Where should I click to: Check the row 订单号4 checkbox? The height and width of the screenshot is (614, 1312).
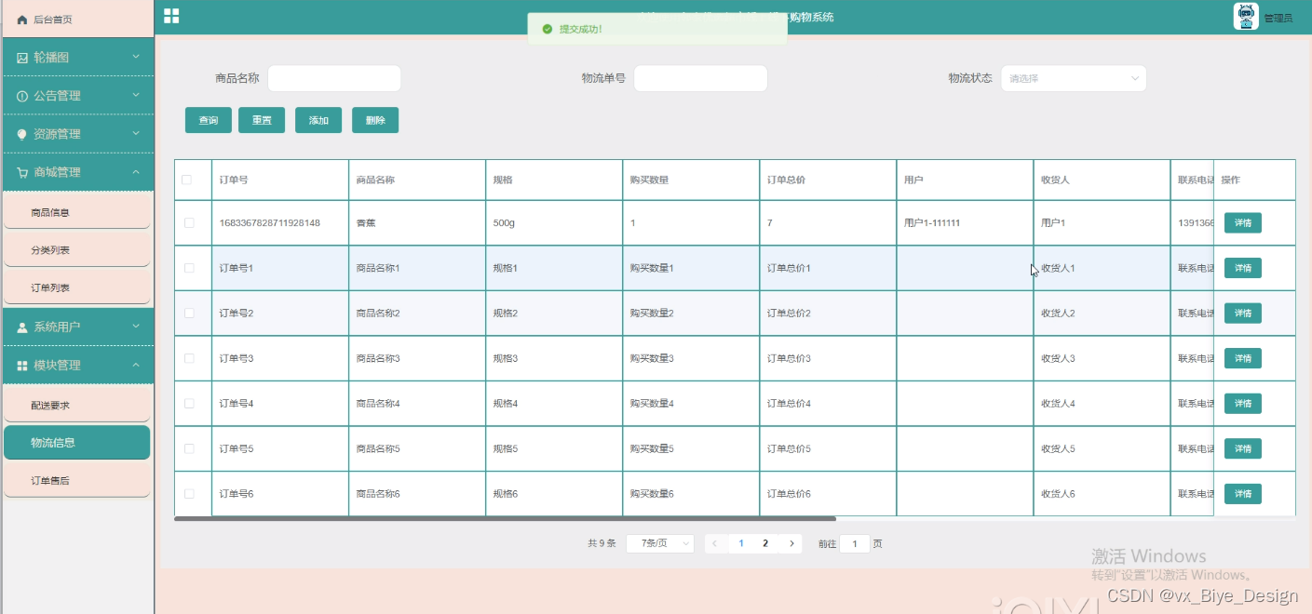pyautogui.click(x=190, y=404)
